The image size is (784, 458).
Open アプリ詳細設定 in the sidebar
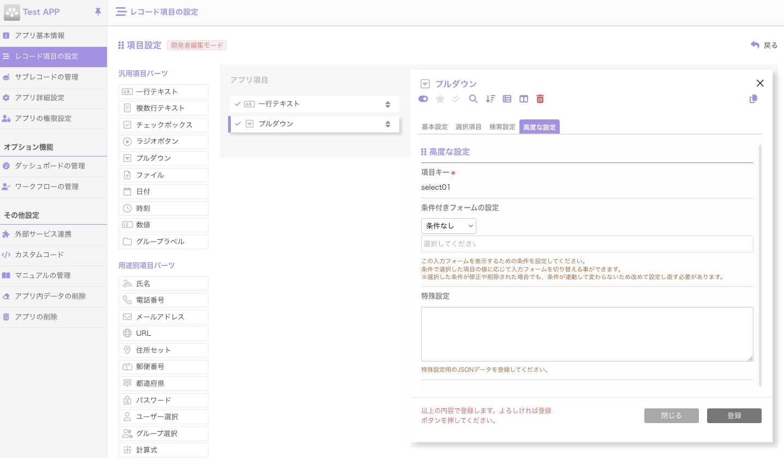53,98
